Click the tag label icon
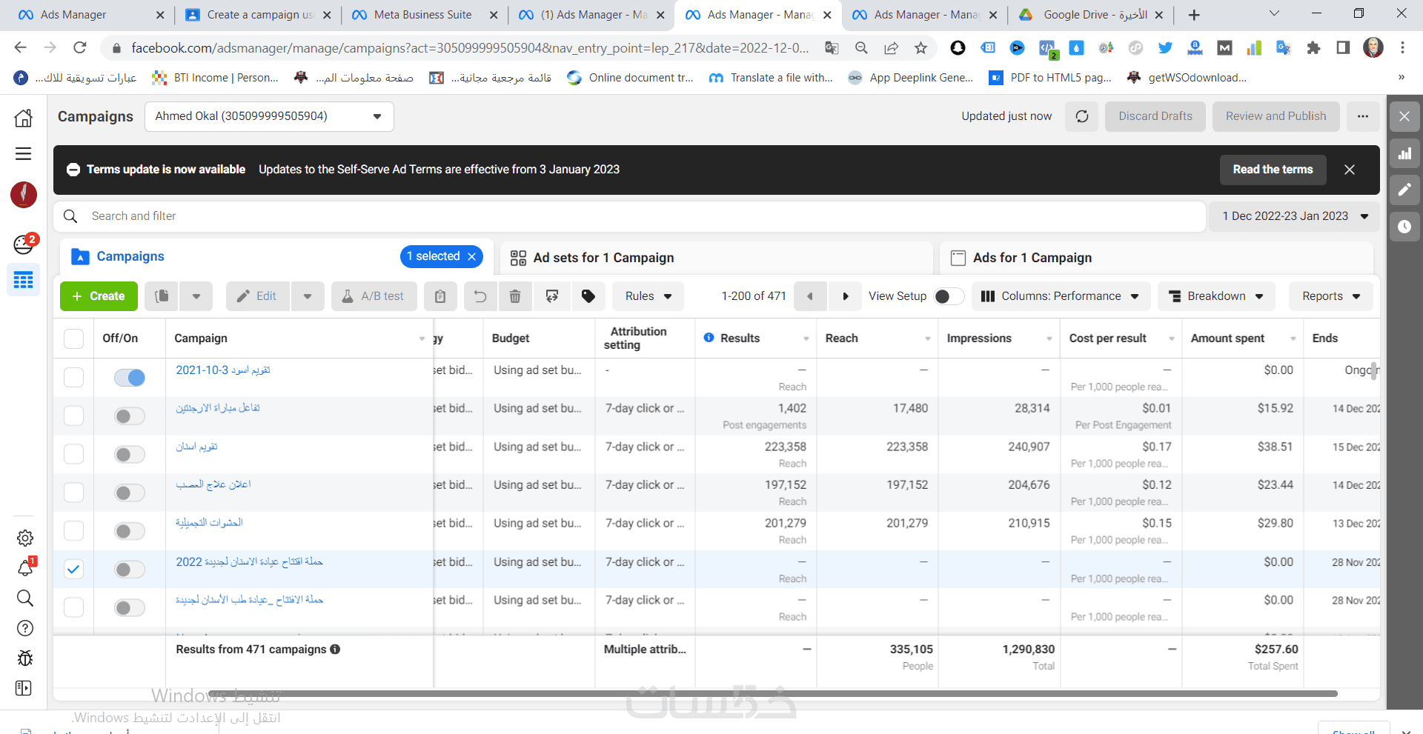This screenshot has height=734, width=1423. point(588,296)
